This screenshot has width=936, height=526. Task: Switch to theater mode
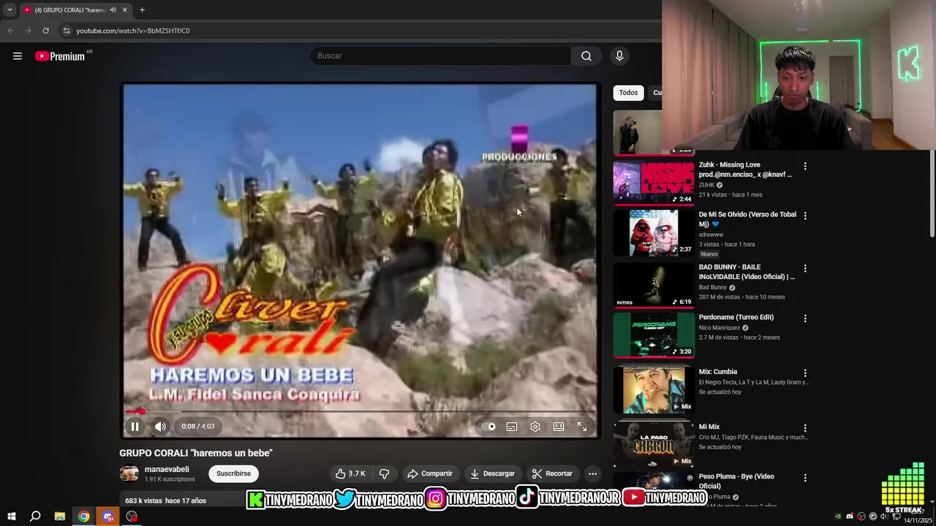(x=559, y=427)
